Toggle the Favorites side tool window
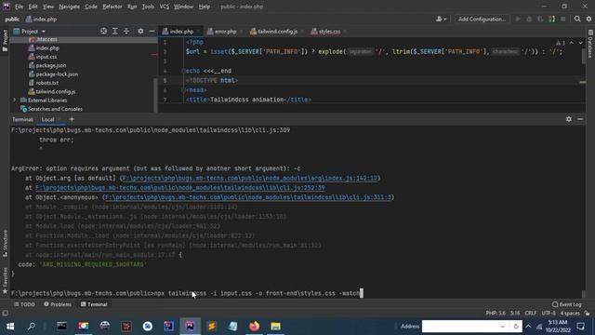 pyautogui.click(x=5, y=281)
